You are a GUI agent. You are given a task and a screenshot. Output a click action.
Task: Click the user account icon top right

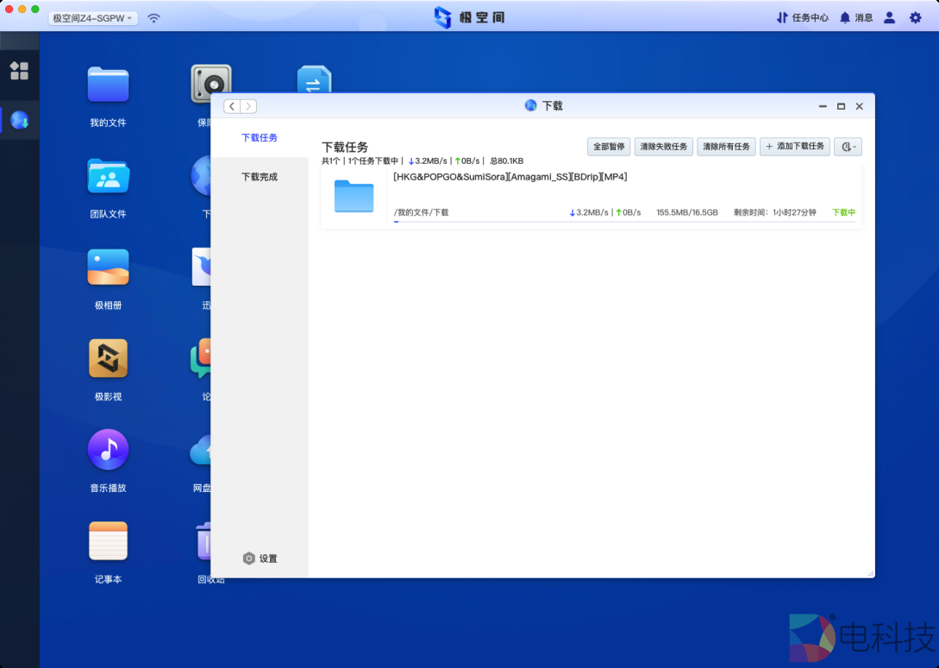pos(889,16)
